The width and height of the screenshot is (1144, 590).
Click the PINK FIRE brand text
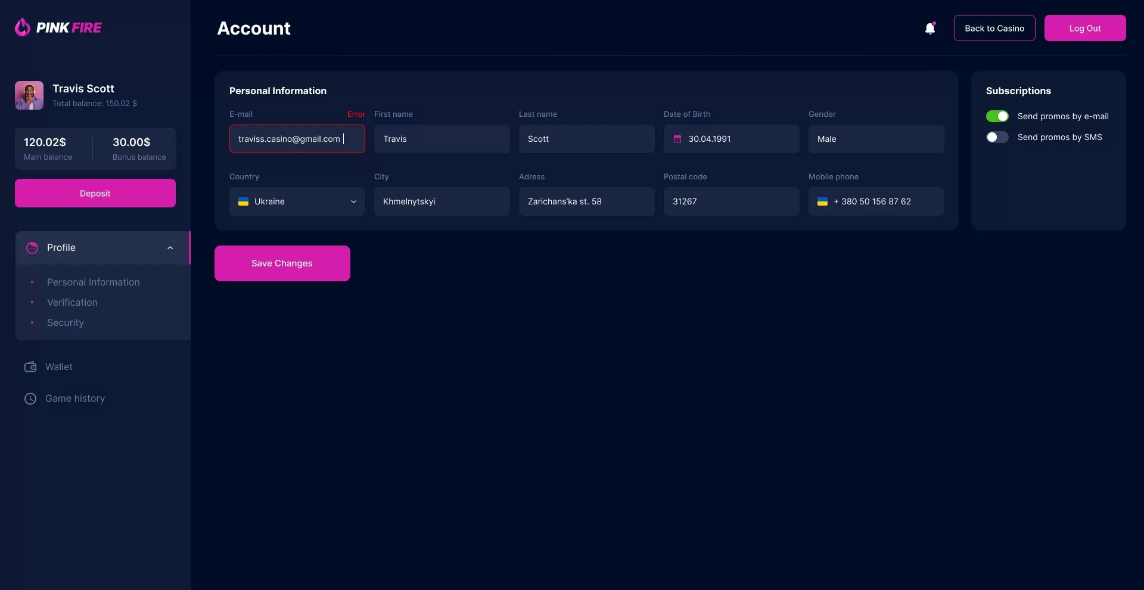pos(69,27)
